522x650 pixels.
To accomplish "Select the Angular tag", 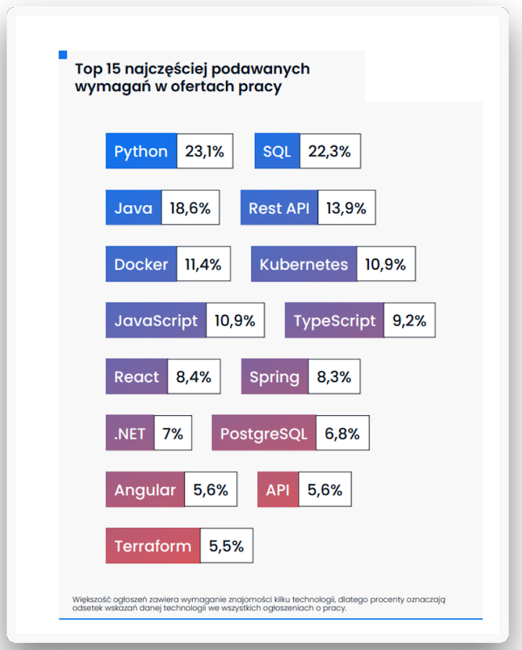I will point(145,490).
